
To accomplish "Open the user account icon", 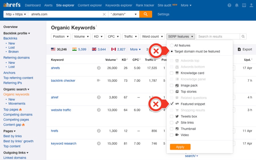I will click(x=251, y=5).
